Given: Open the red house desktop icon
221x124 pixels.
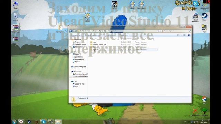Looking at the screenshot, I should coord(204,100).
